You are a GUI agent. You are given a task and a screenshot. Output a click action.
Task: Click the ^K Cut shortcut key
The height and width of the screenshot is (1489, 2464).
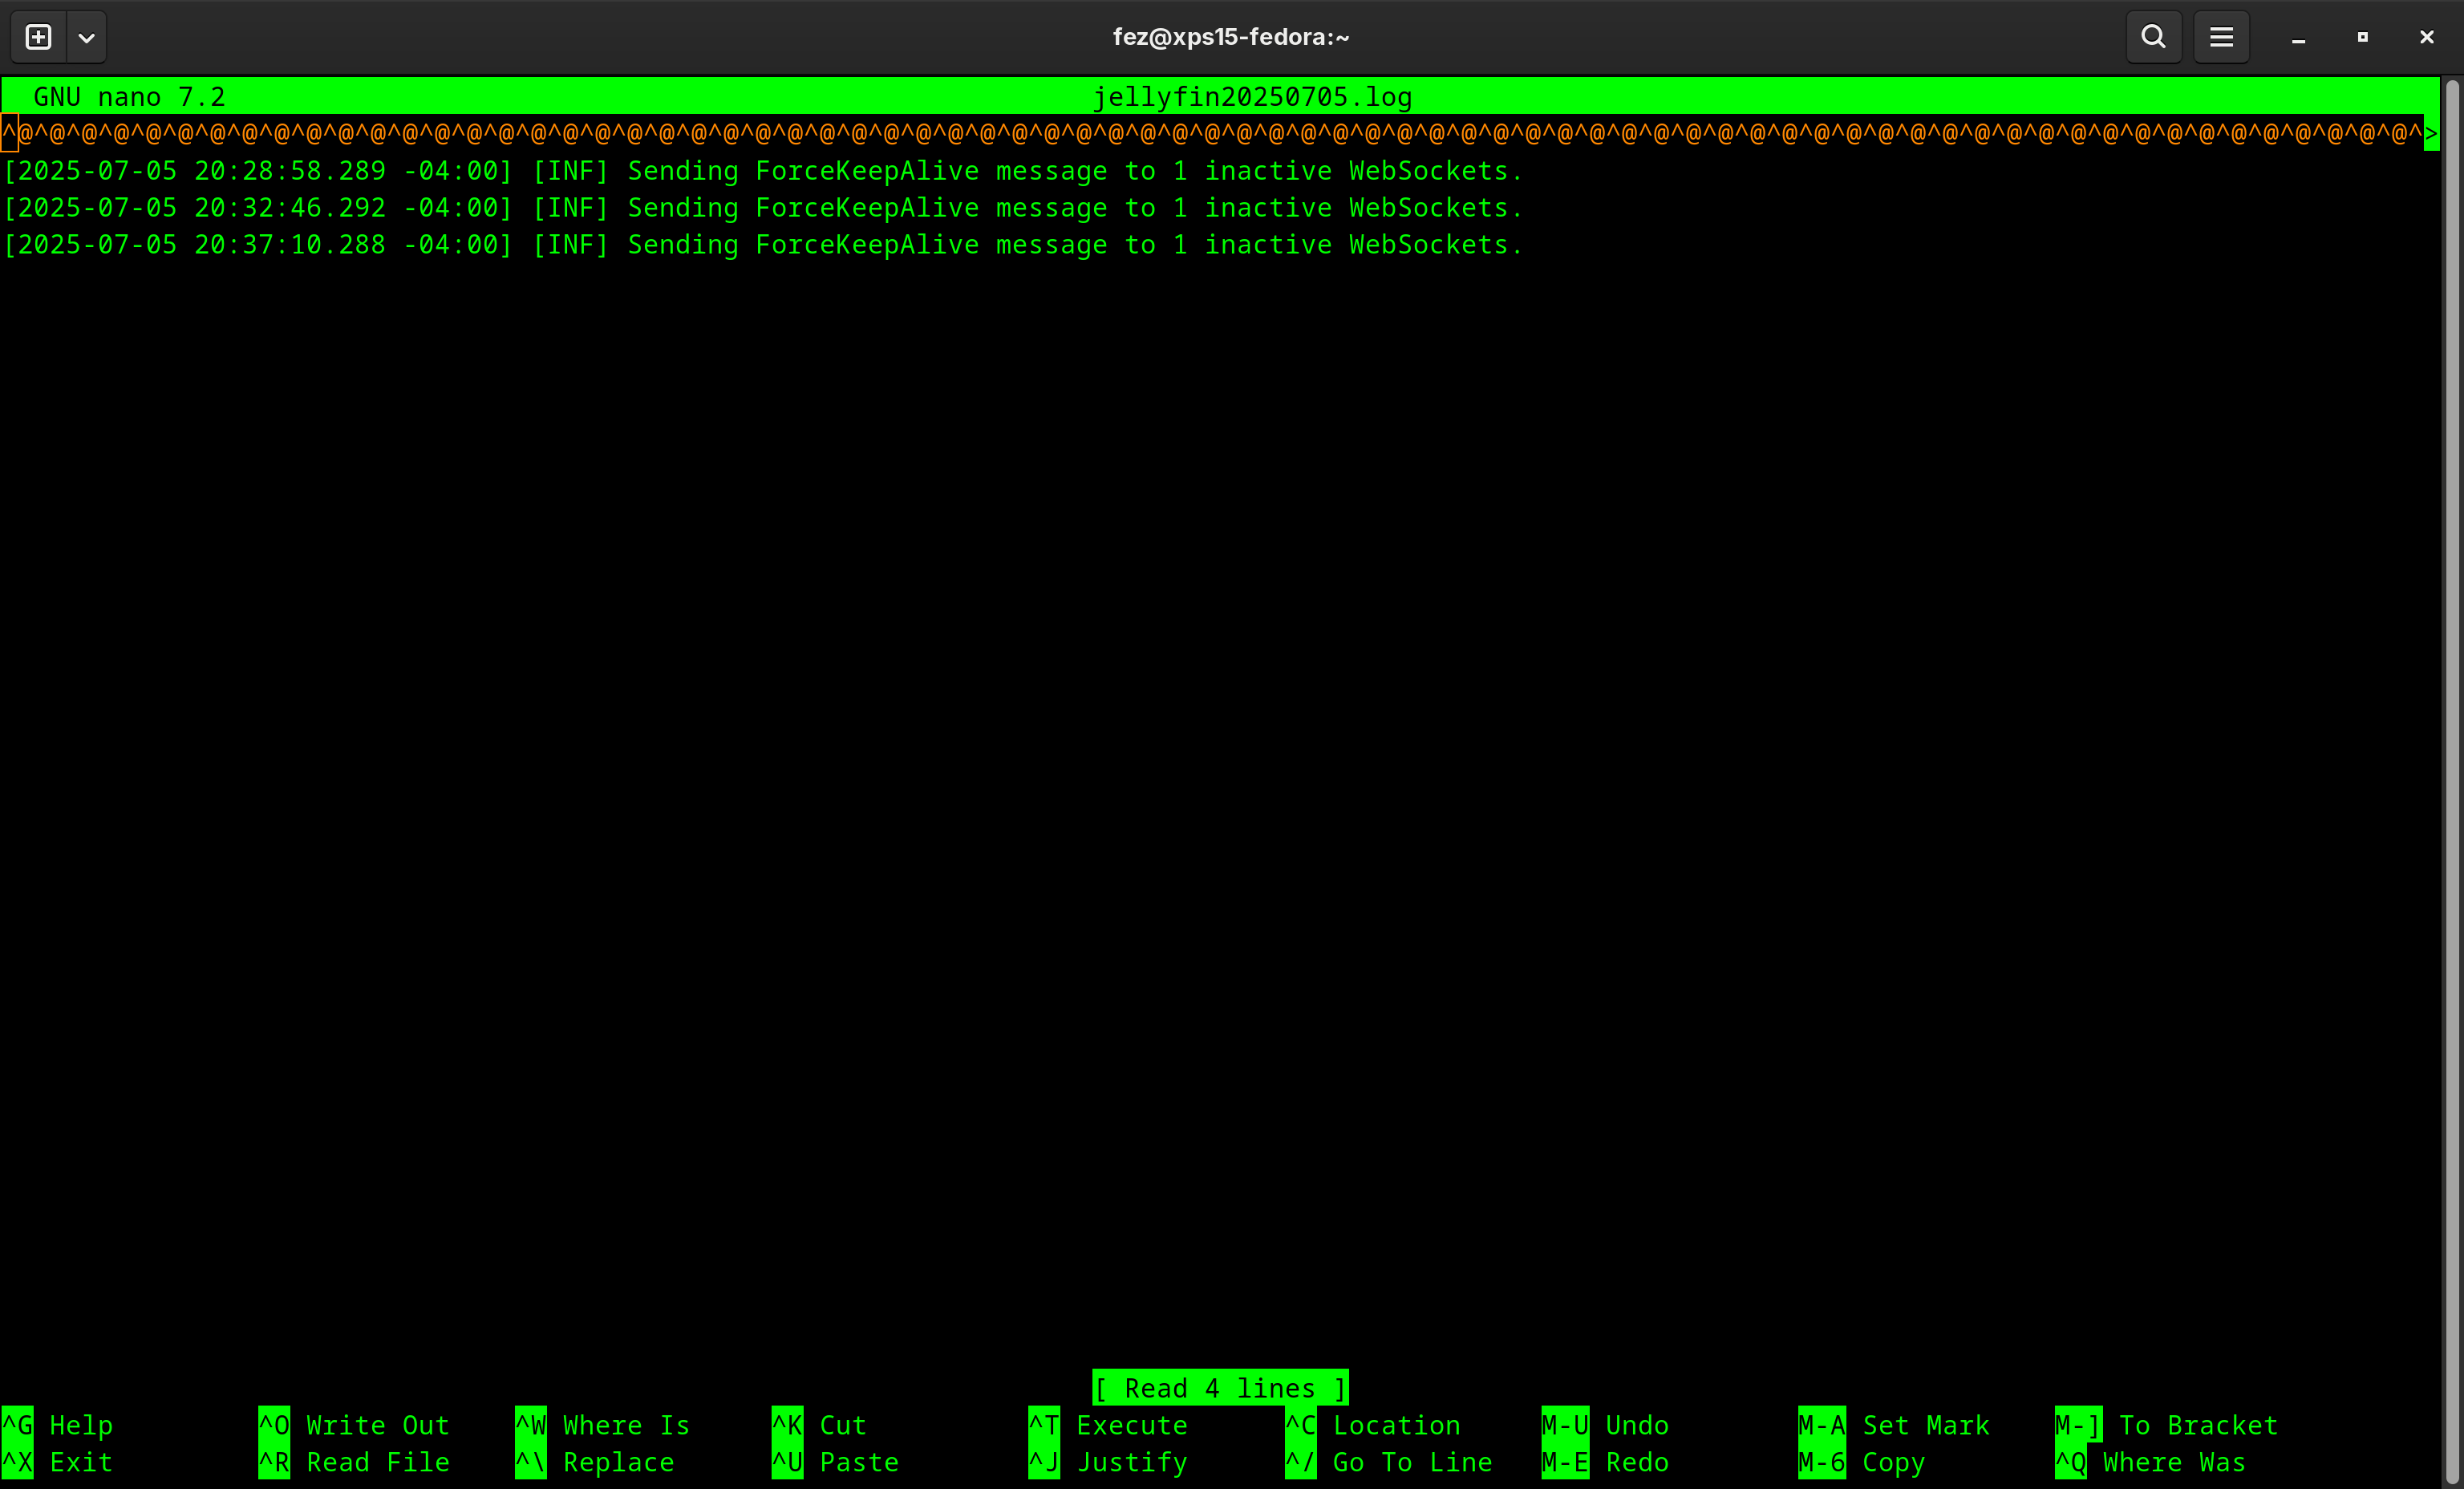point(787,1424)
